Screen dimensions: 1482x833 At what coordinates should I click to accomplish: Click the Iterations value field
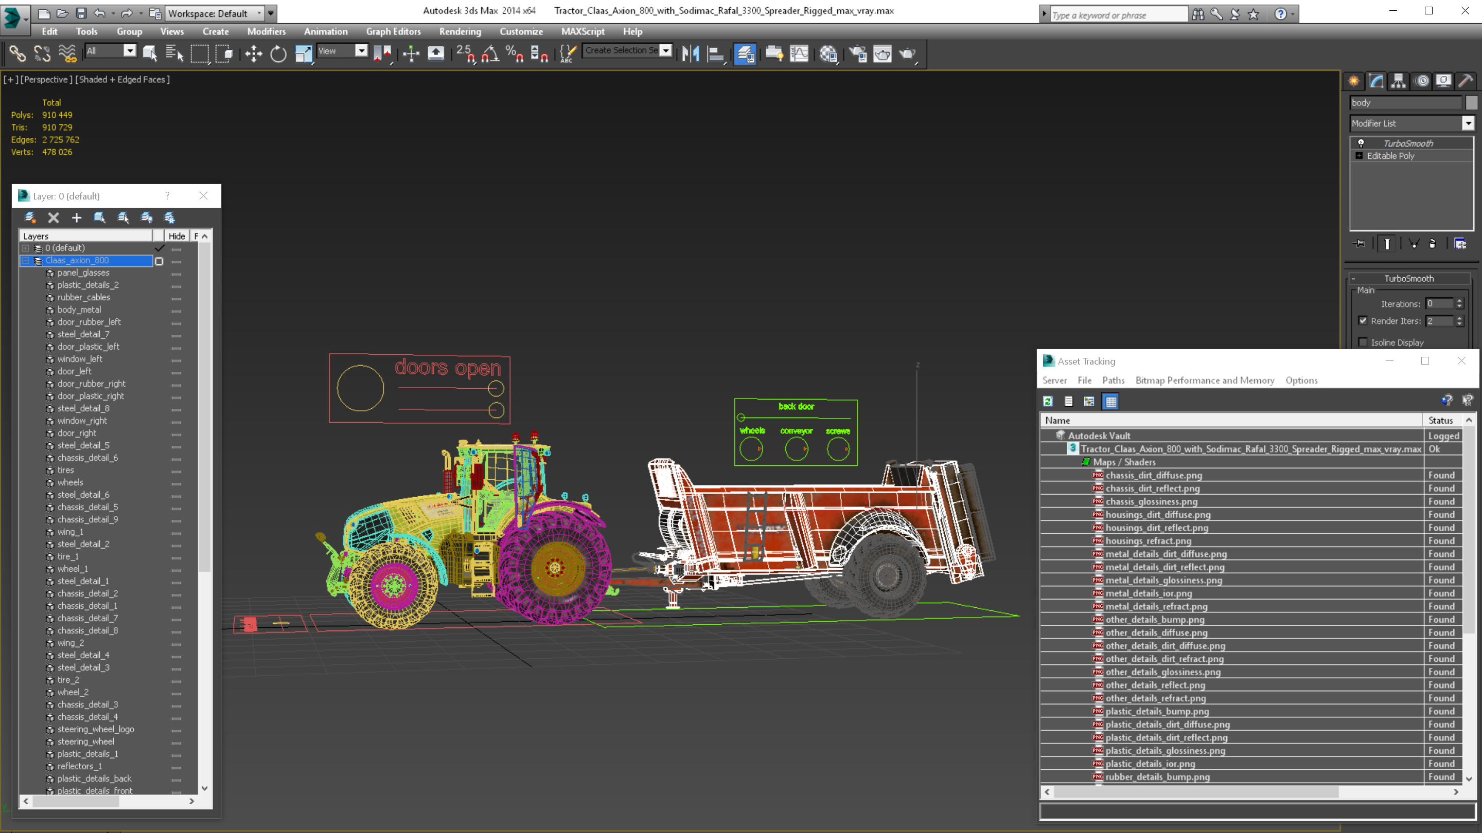pos(1440,303)
